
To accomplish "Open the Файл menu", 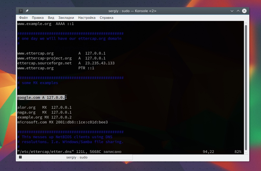I will [23, 18].
